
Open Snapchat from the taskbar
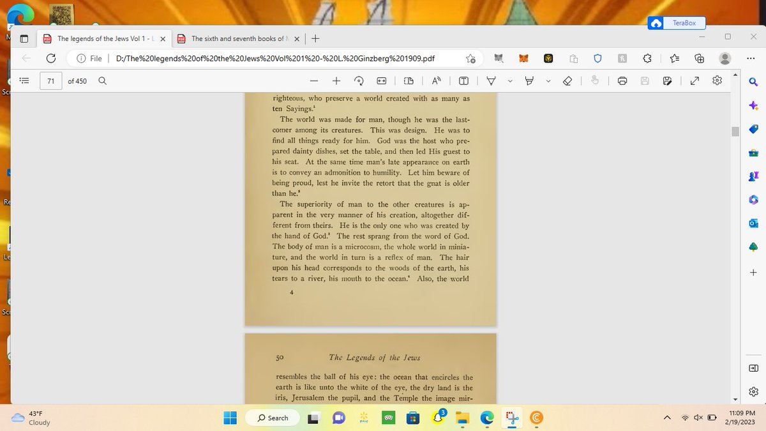[438, 418]
